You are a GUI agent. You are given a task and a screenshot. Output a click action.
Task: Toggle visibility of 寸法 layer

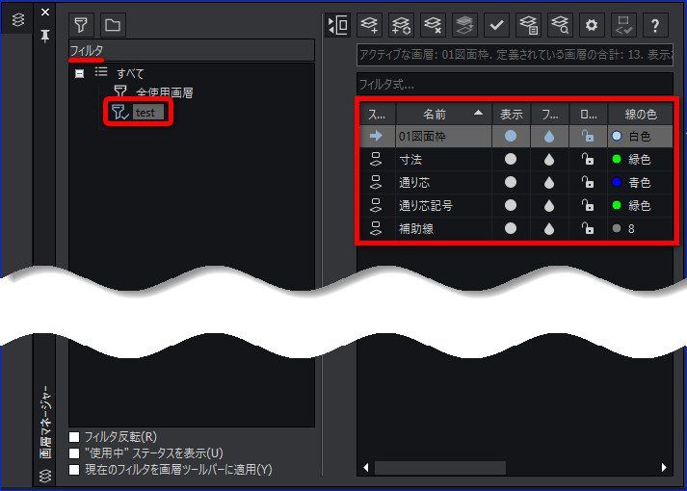(511, 159)
